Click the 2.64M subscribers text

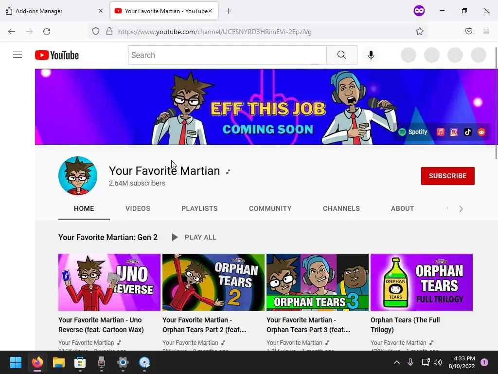click(x=137, y=183)
